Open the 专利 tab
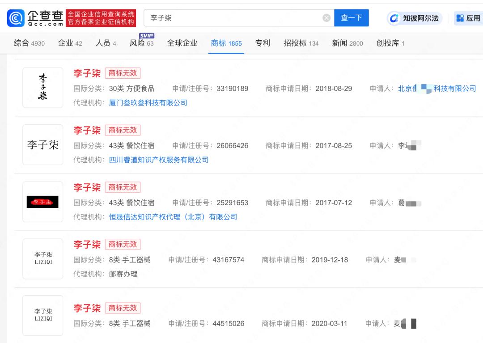 pyautogui.click(x=263, y=43)
